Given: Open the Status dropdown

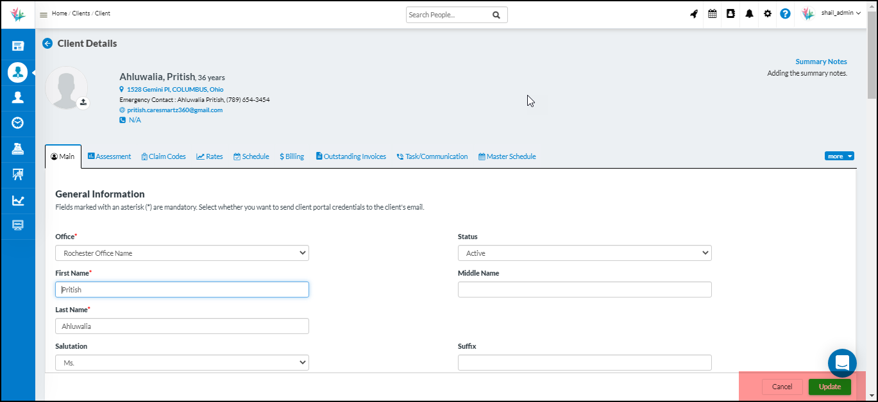Looking at the screenshot, I should (x=584, y=253).
